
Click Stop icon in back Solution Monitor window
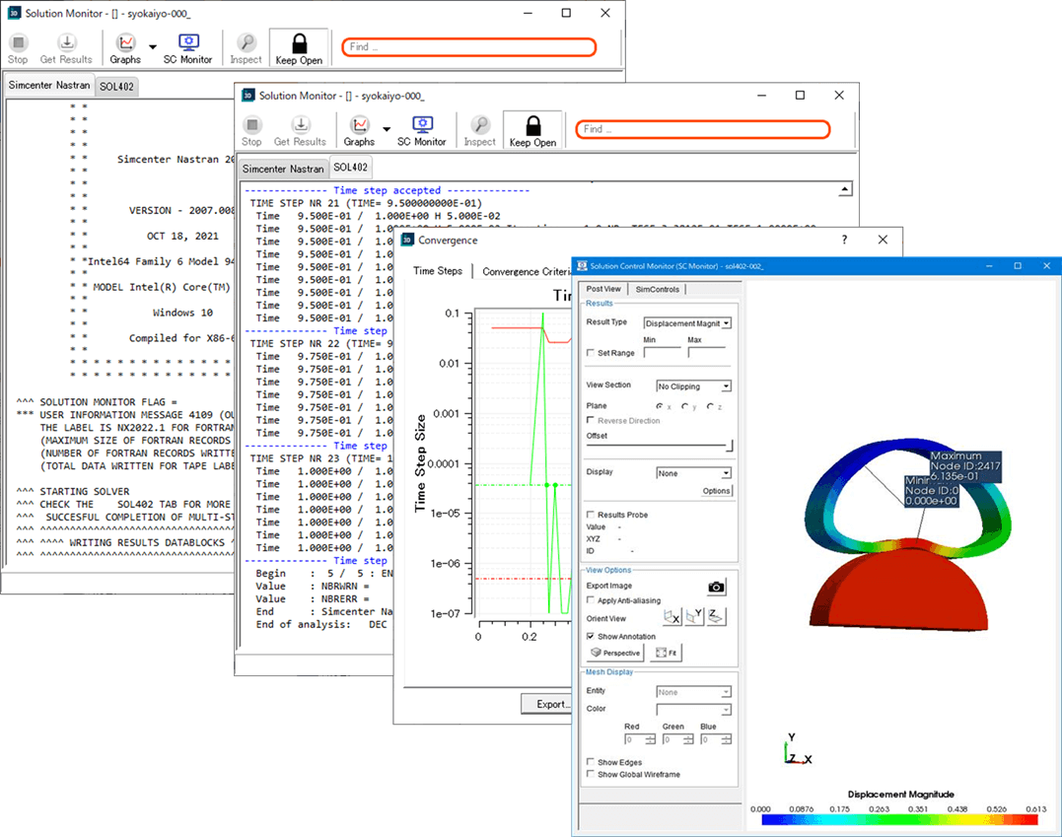(x=19, y=42)
